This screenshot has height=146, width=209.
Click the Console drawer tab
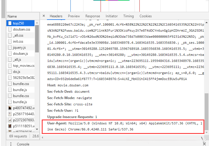(x=23, y=144)
